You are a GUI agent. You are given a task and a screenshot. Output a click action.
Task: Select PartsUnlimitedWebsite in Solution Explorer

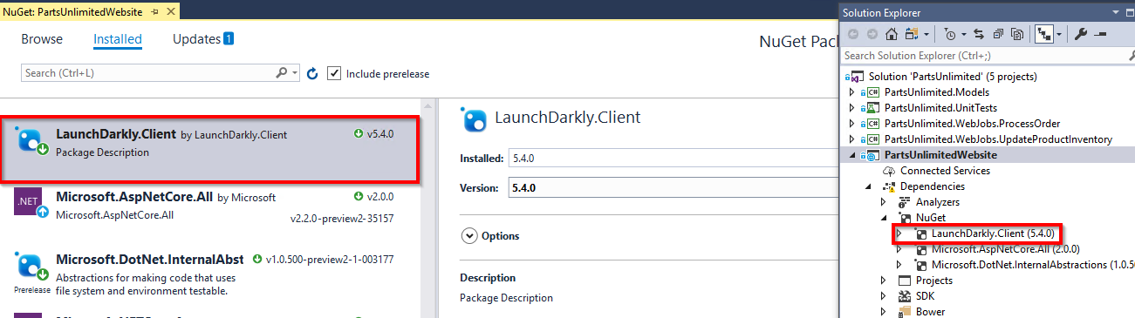940,155
